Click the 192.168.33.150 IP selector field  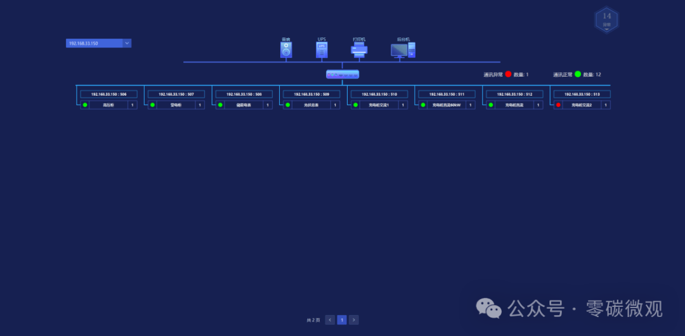[99, 43]
